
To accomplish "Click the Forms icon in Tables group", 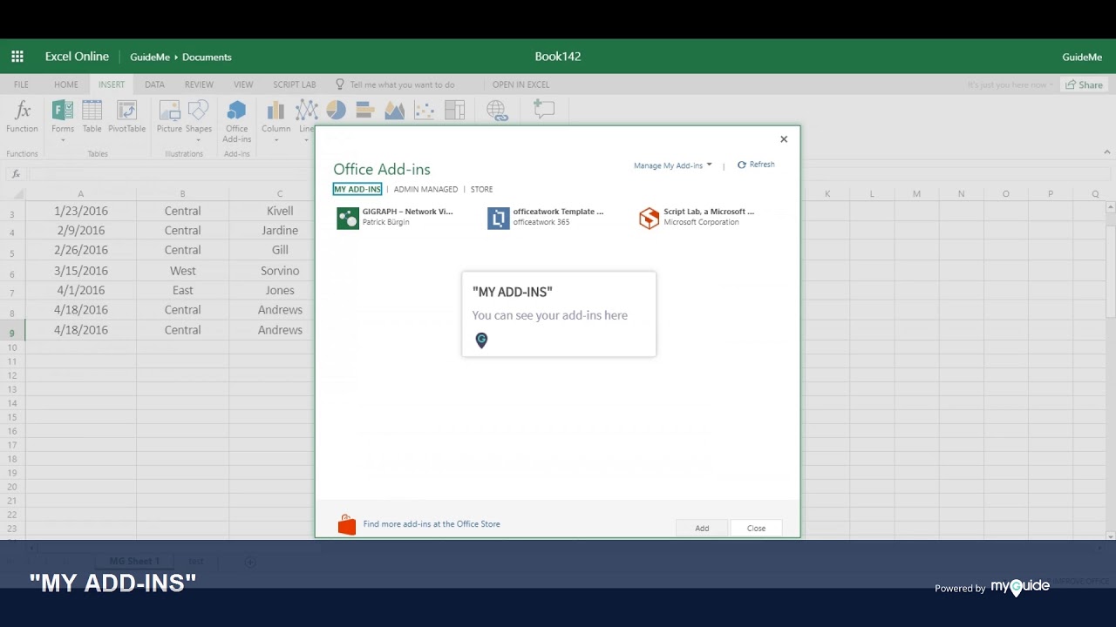I will [63, 111].
